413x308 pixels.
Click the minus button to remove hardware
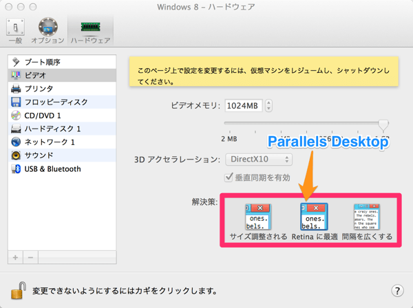30,258
